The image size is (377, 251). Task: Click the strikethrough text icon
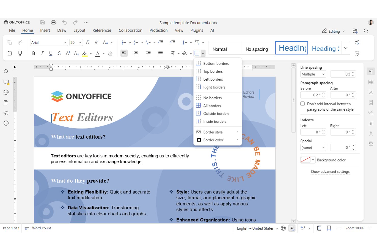pyautogui.click(x=59, y=53)
